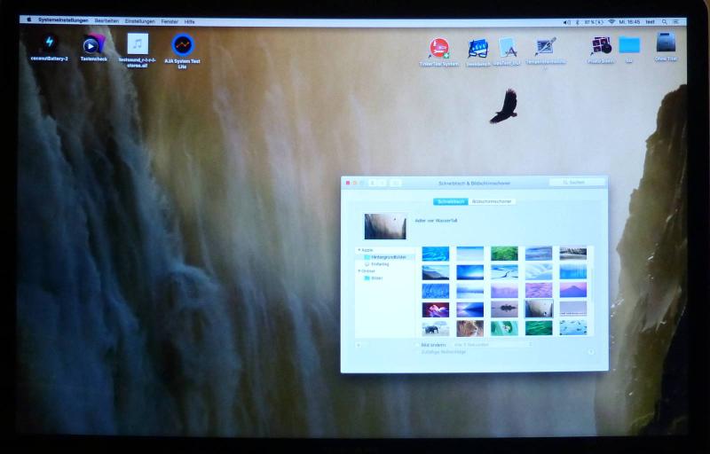Select the Bilder folder in sidebar
The width and height of the screenshot is (710, 454).
coord(374,278)
